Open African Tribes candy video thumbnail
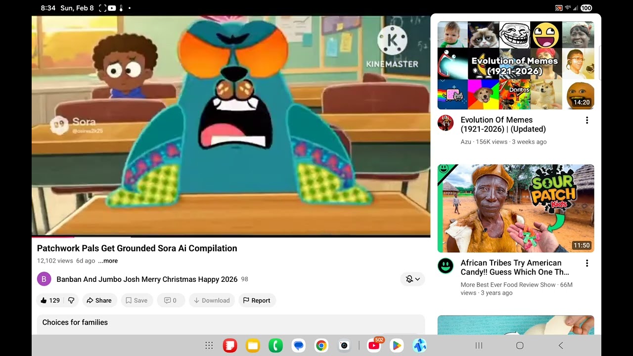Screen dimensions: 633x356 tap(516, 208)
